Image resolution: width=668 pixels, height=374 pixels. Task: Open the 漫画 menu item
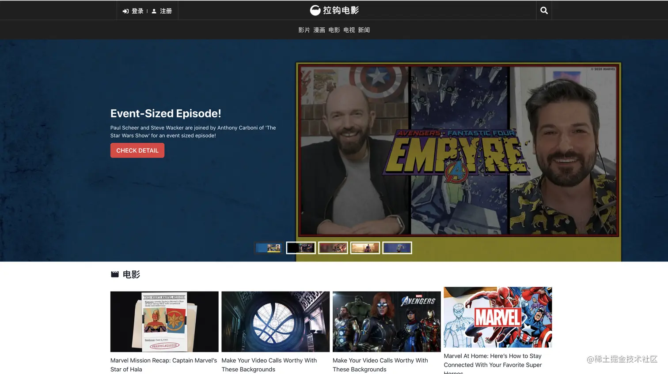pyautogui.click(x=319, y=30)
